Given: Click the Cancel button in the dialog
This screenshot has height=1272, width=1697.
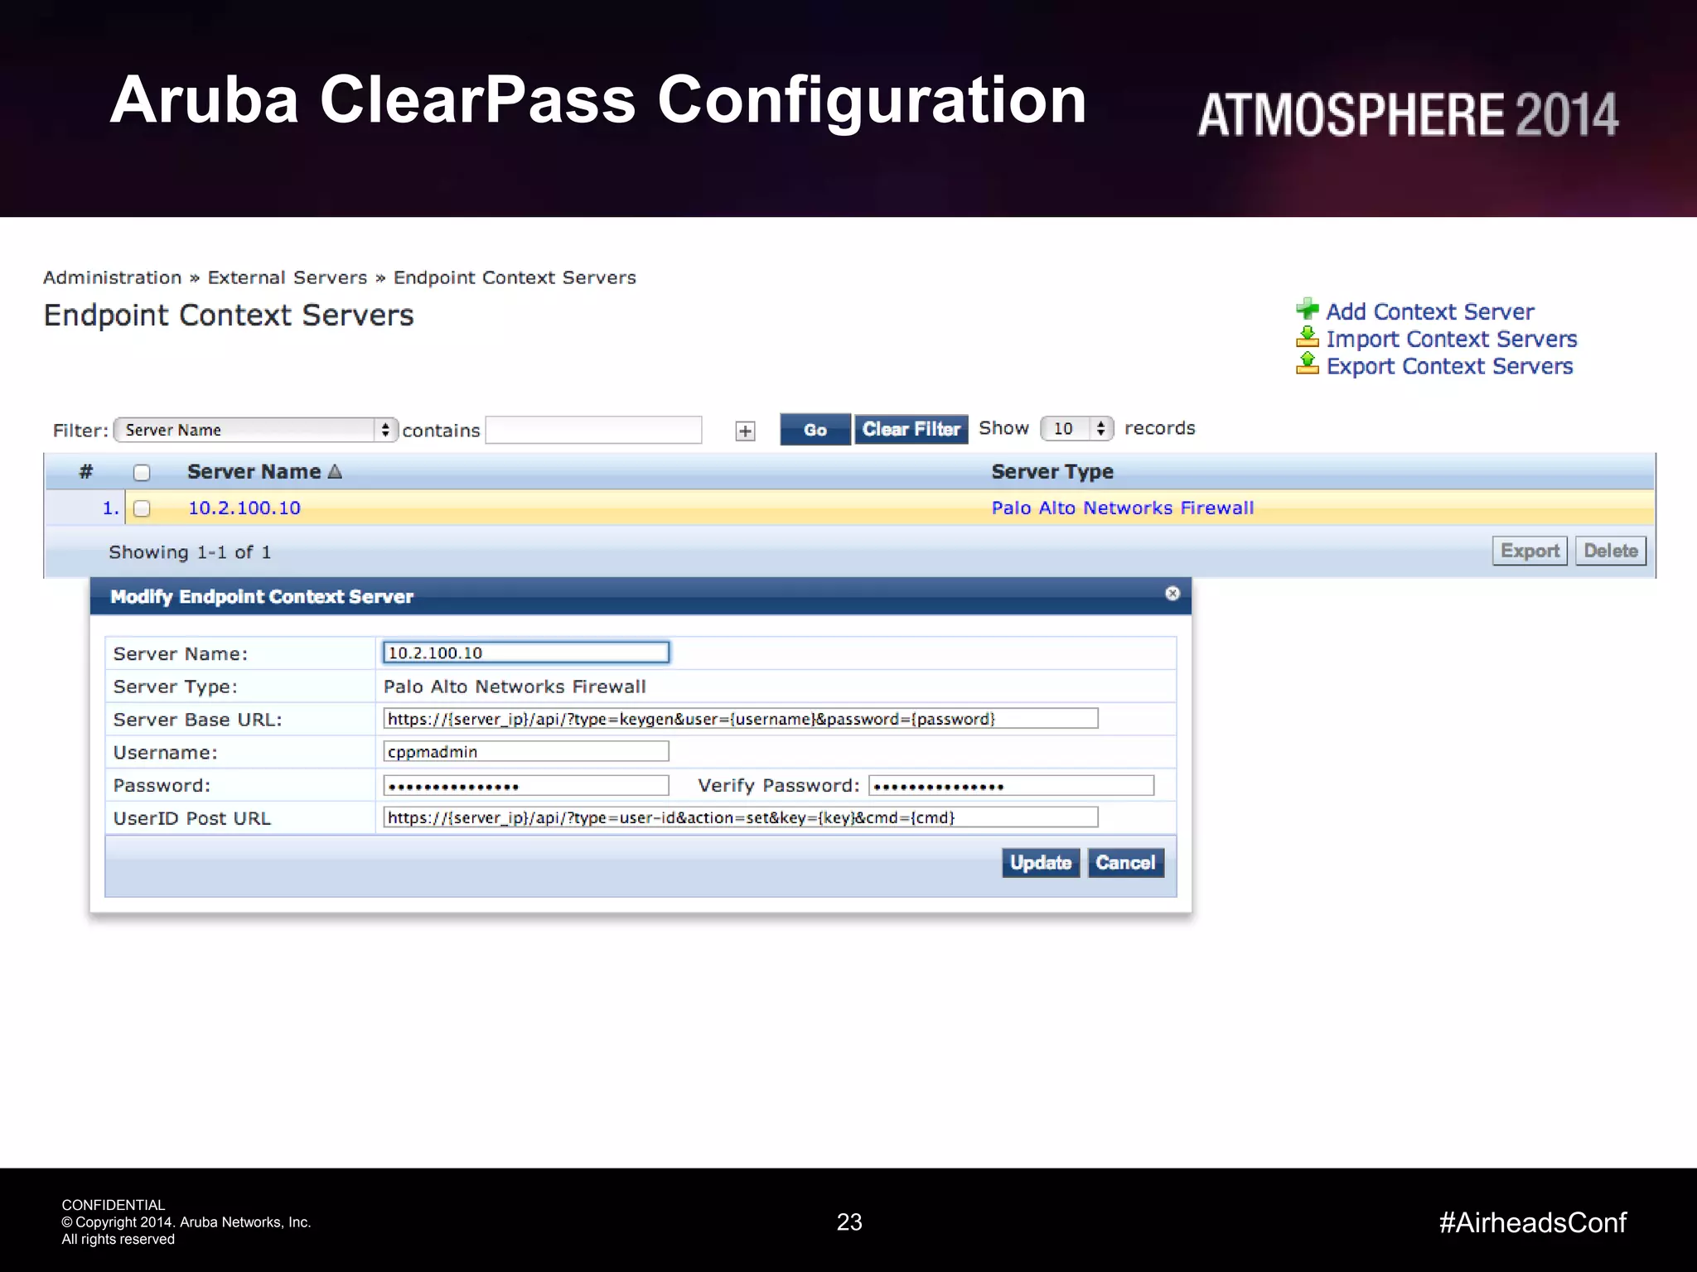Looking at the screenshot, I should [x=1125, y=863].
